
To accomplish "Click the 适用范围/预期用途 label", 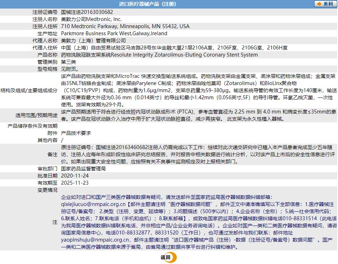I will tap(36, 115).
